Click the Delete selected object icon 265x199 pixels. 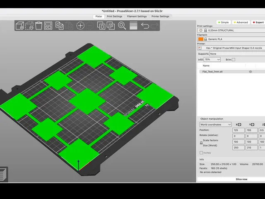point(29,26)
